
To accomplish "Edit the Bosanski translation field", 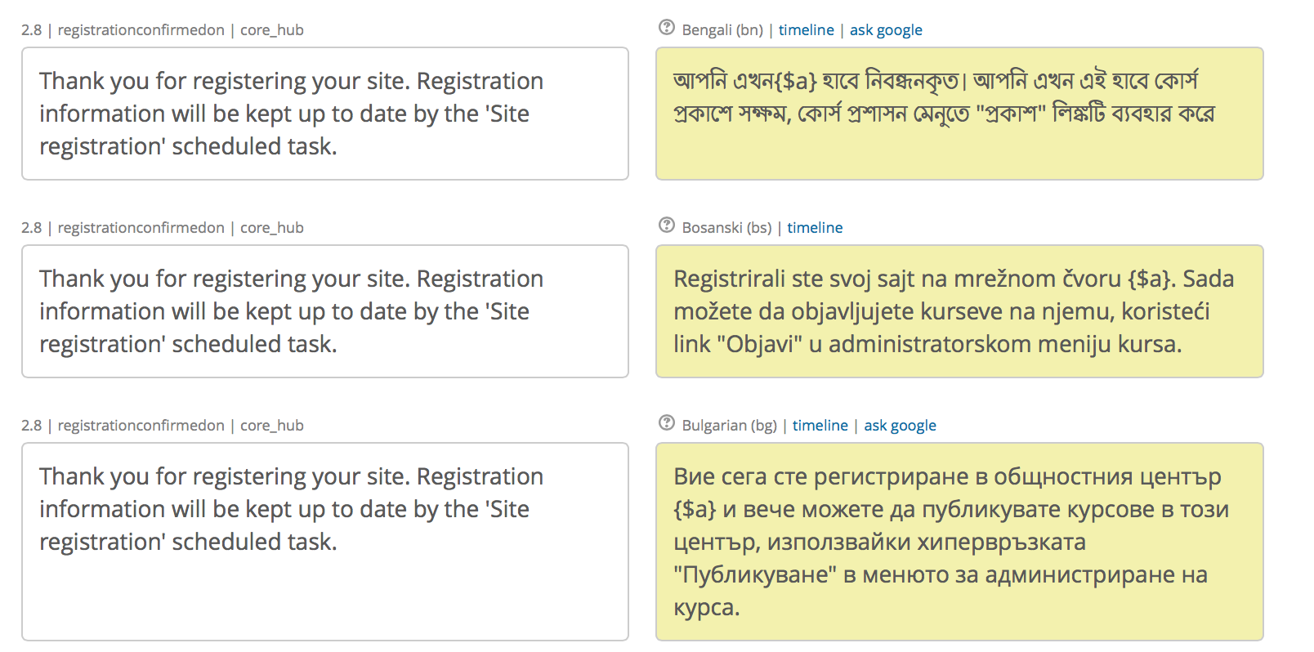I will pos(959,311).
